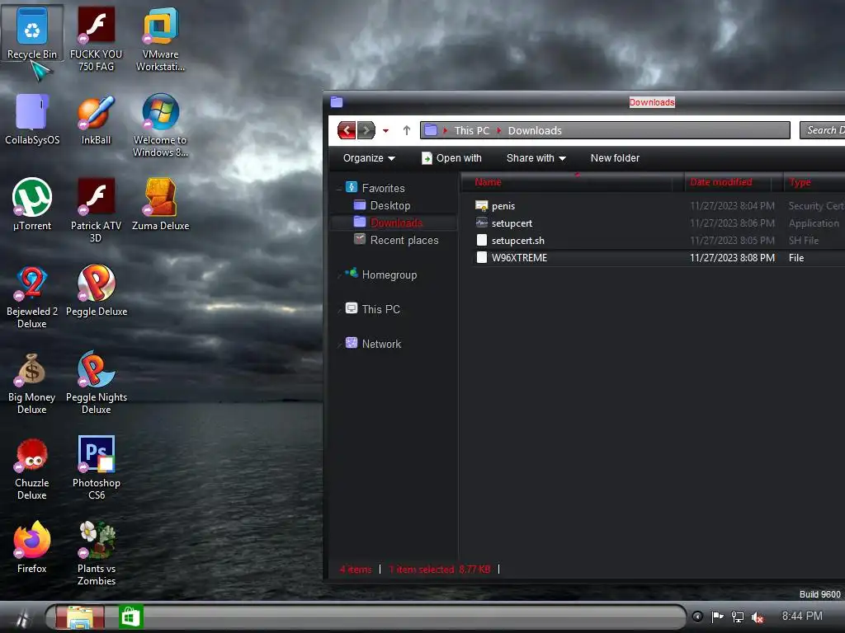Open Action Center flag tray icon

[x=717, y=617]
